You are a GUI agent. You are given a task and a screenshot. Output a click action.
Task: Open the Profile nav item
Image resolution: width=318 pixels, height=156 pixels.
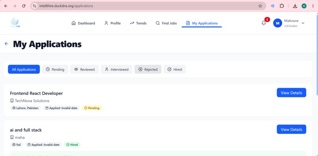[112, 23]
